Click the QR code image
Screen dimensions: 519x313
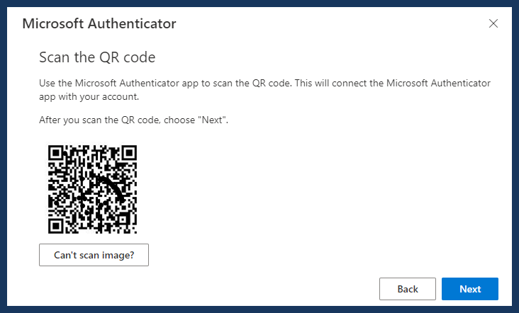tap(92, 189)
